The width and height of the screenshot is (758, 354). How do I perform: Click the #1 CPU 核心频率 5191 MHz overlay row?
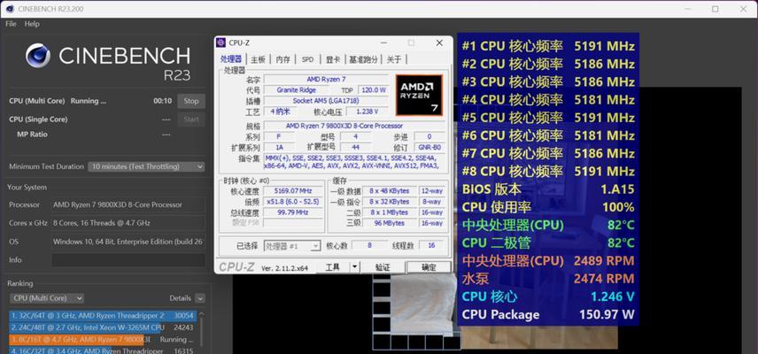tap(548, 46)
